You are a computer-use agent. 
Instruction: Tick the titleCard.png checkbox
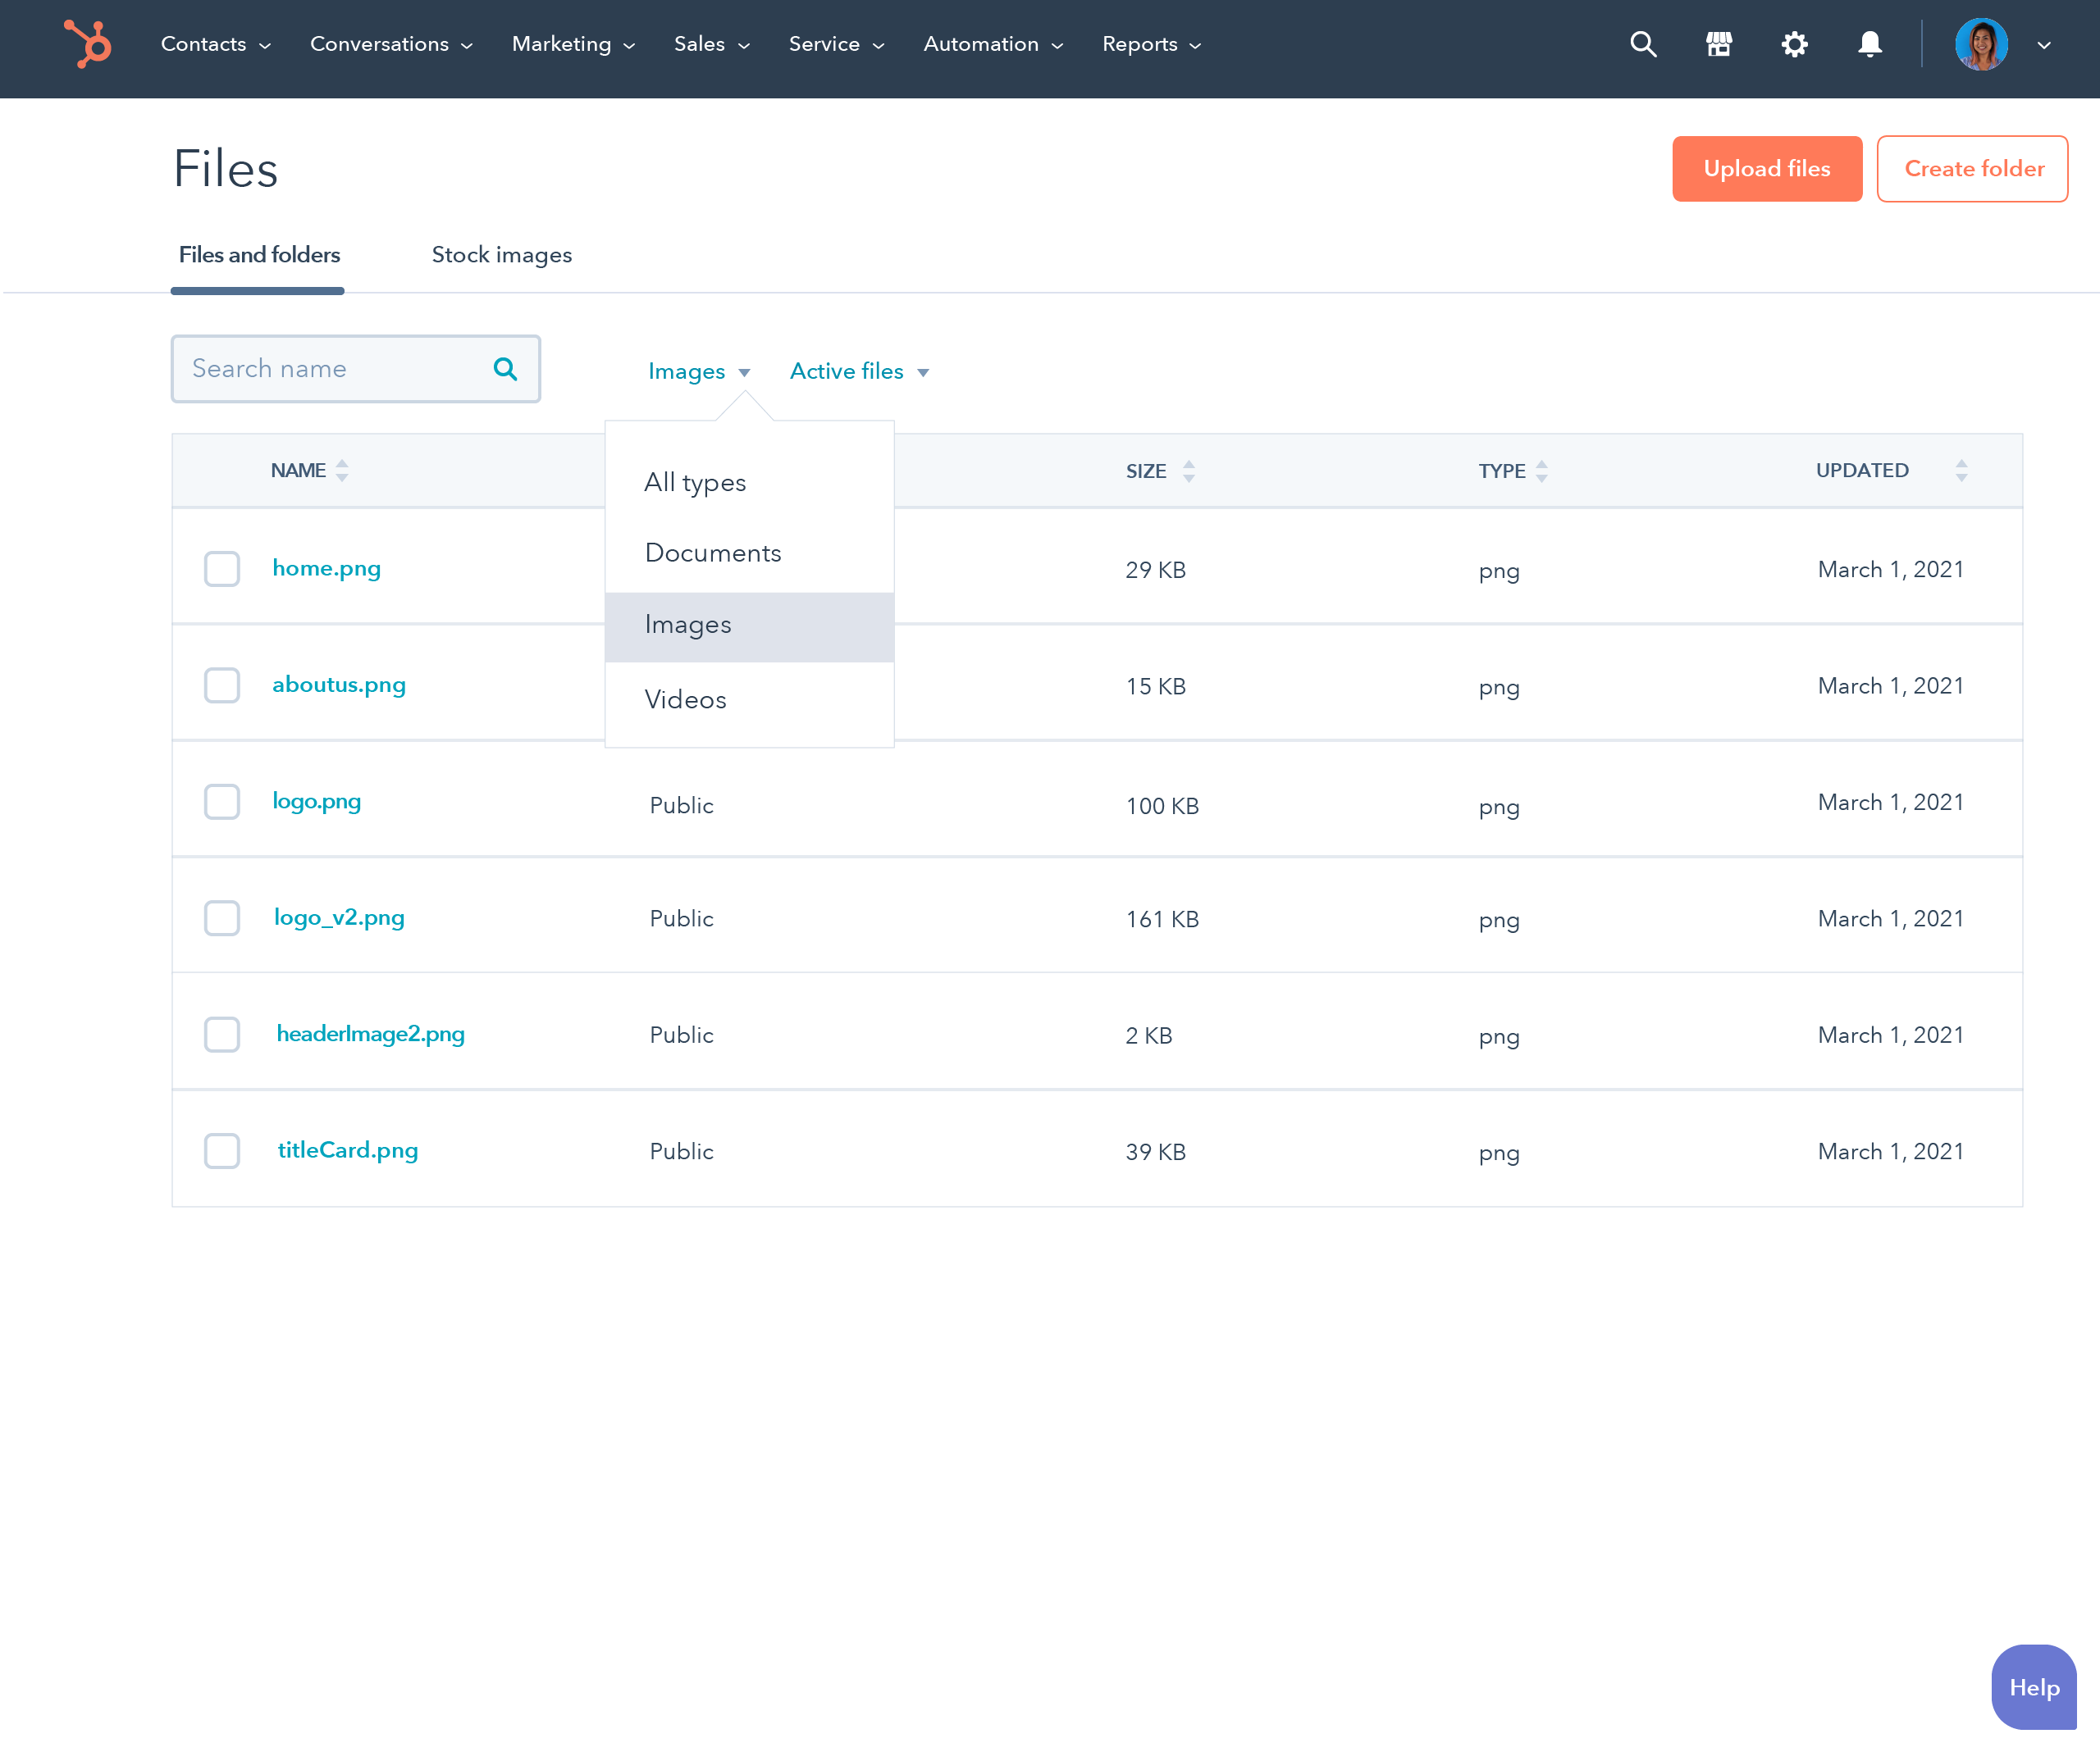(x=222, y=1150)
